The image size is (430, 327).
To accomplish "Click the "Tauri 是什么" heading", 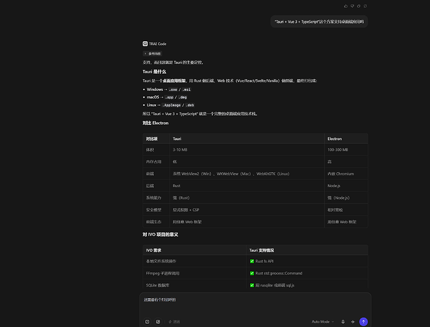I will tap(154, 72).
